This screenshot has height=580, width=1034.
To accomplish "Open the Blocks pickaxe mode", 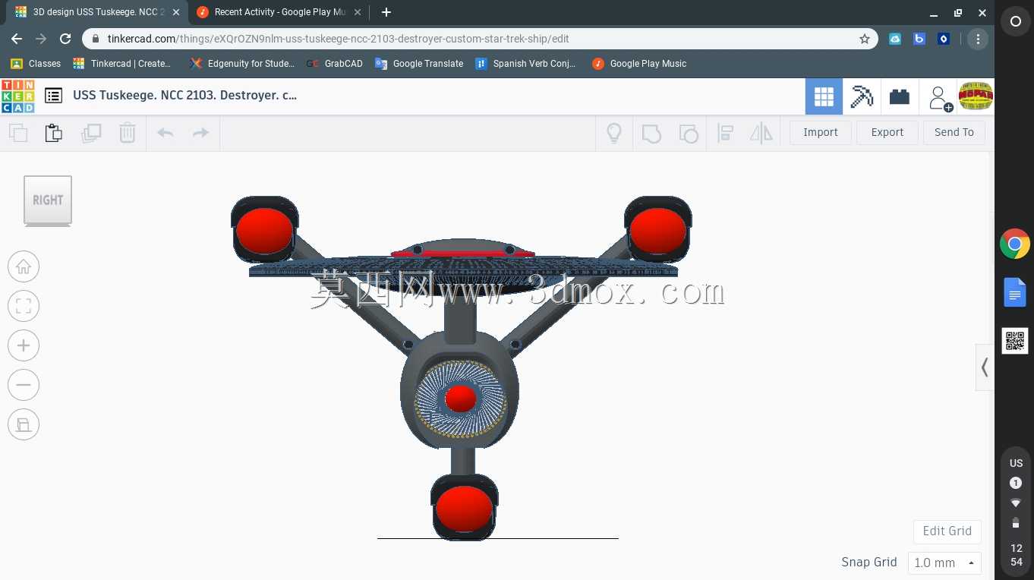I will [862, 96].
